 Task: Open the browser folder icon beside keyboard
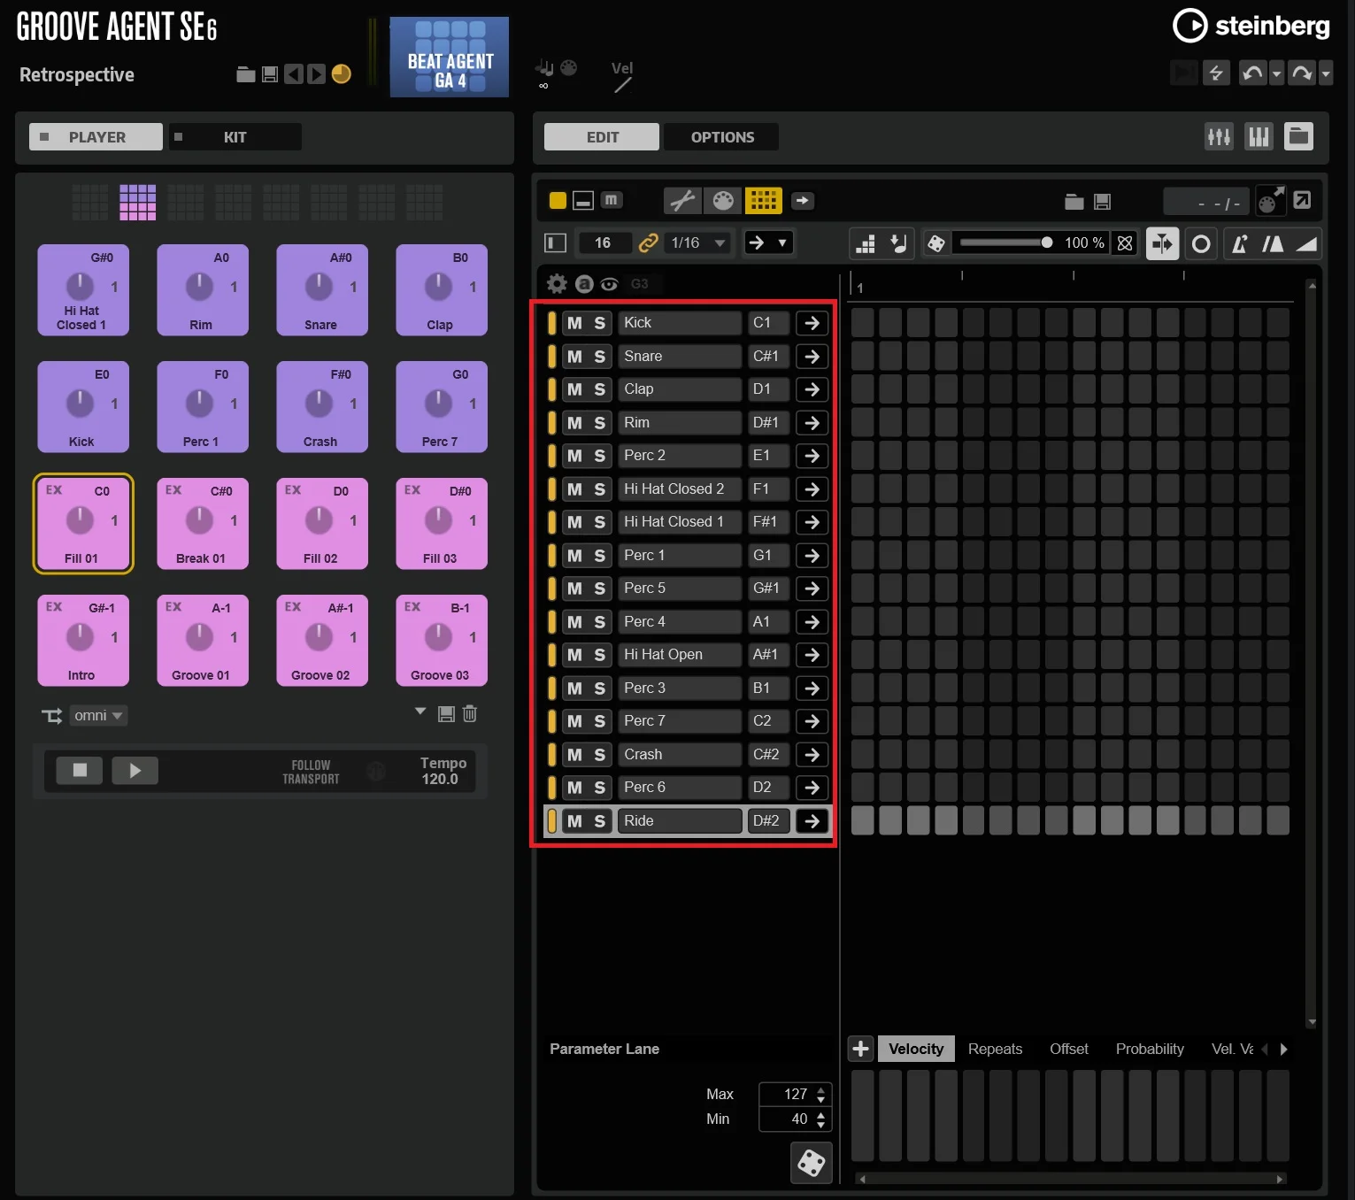(x=1298, y=136)
